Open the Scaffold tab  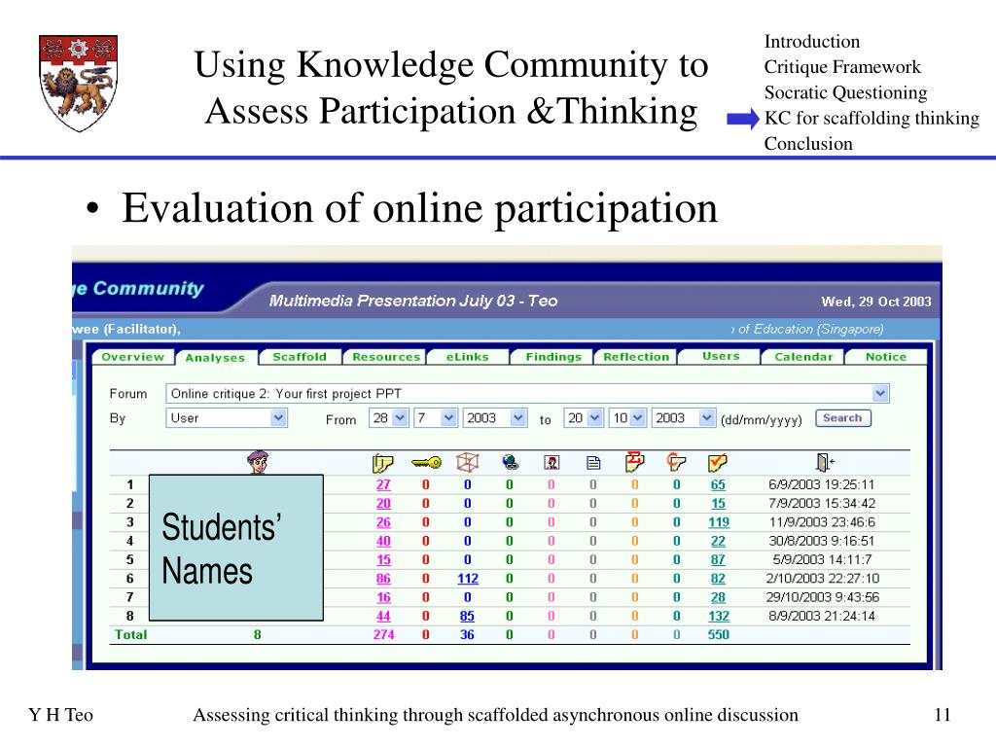pos(300,357)
